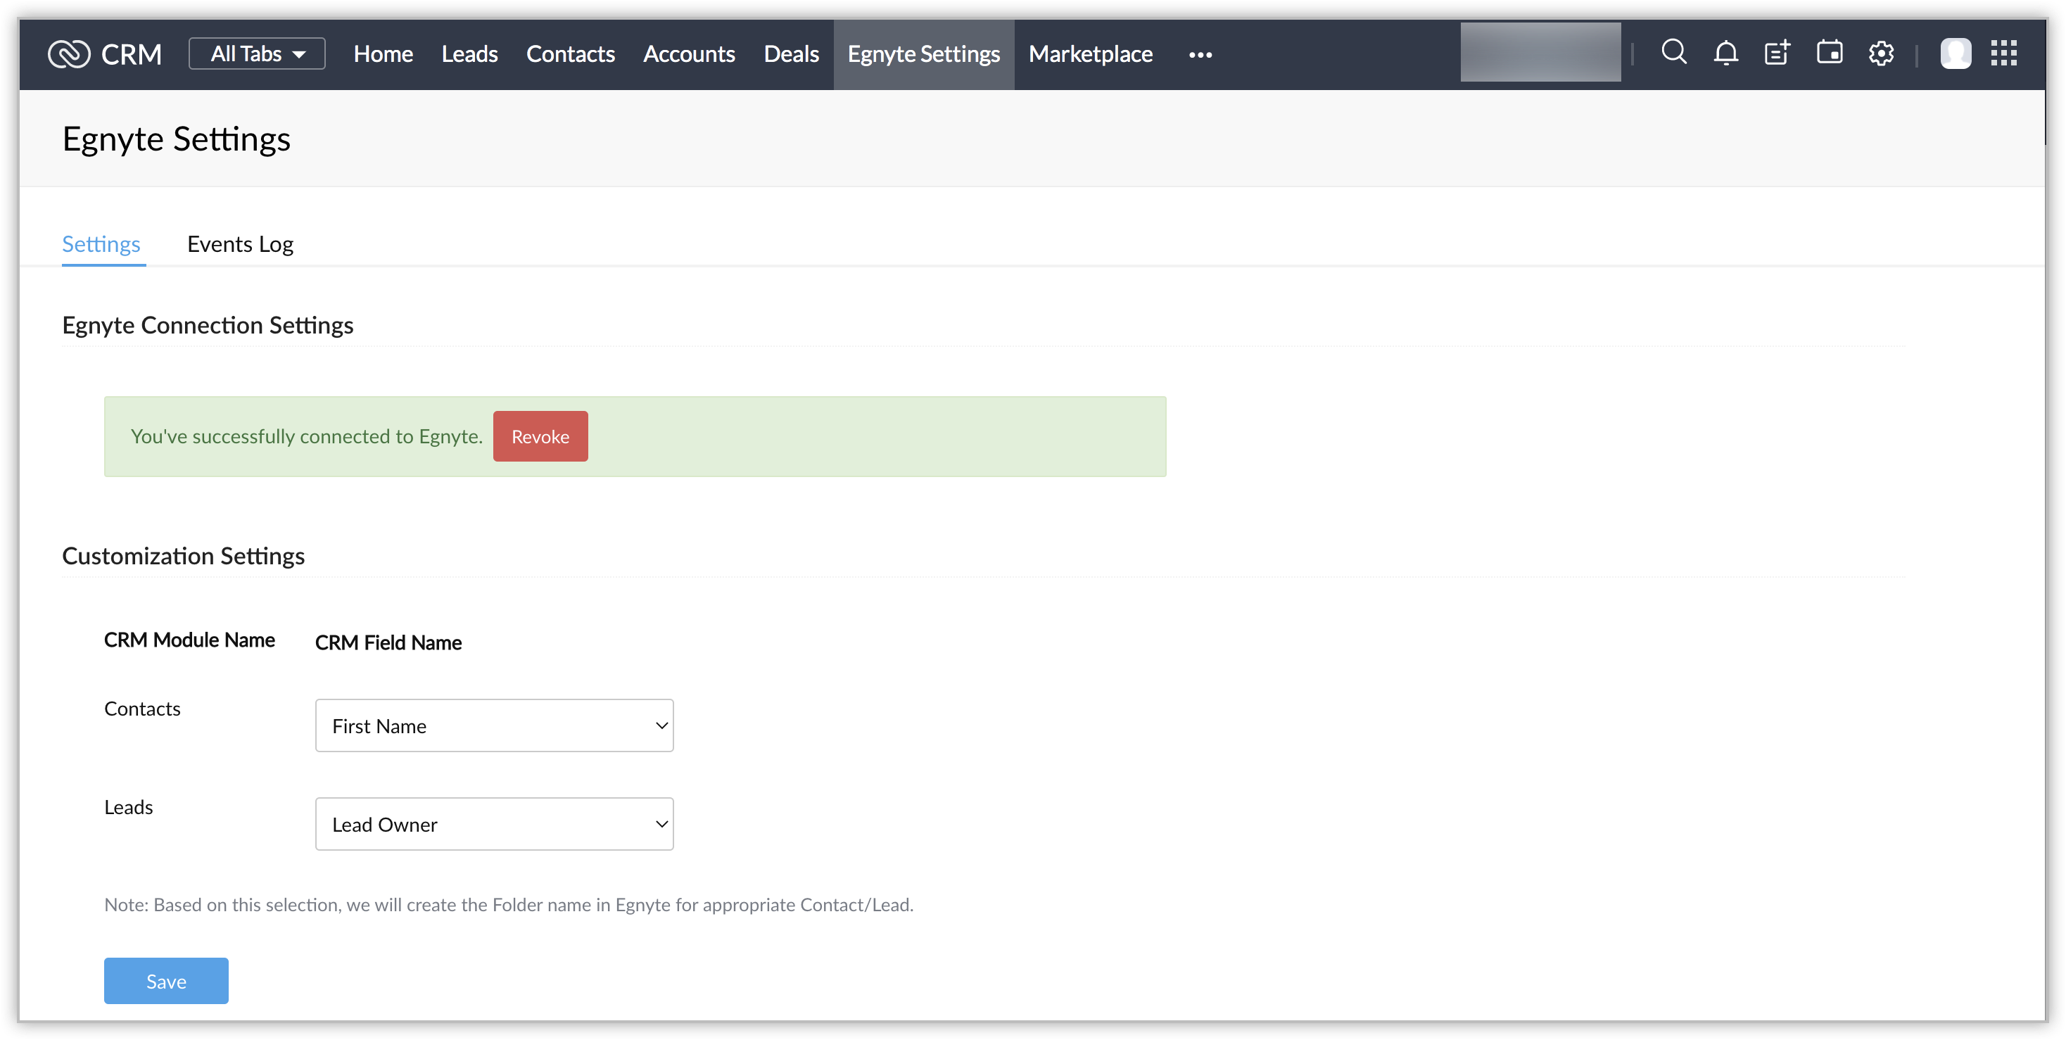Open the Accounts module tab
Viewport: 2066px width, 1040px height.
pos(689,53)
